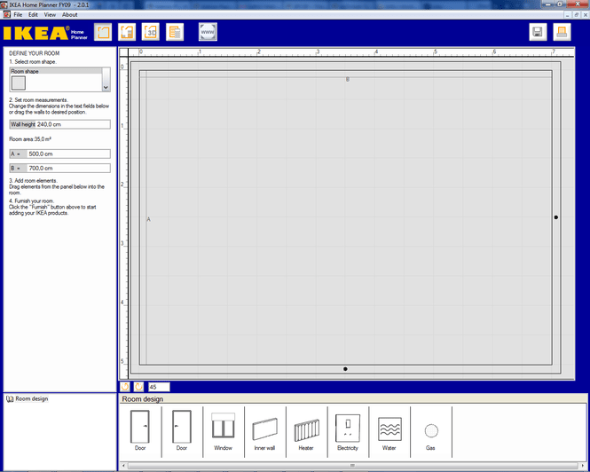Click the left arrow of the bottom scrollbar
Viewport: 590px width, 472px height.
point(123,466)
